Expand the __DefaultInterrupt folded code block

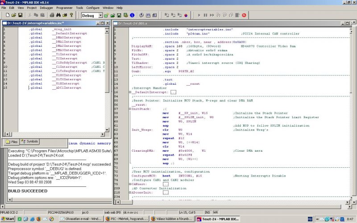tap(130, 92)
